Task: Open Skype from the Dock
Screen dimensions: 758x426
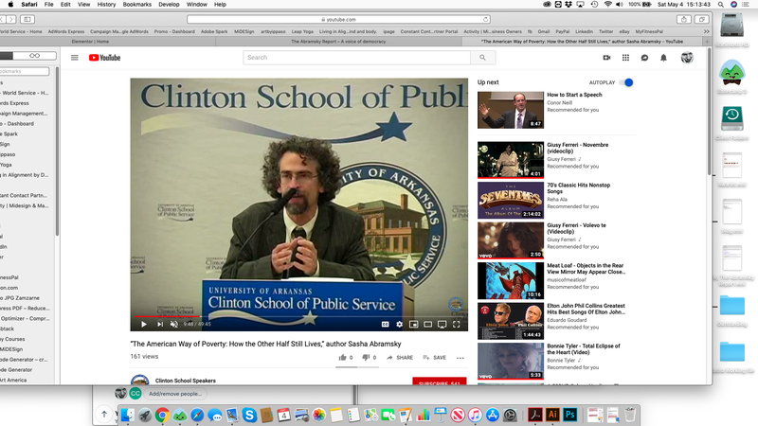Action: (x=249, y=415)
